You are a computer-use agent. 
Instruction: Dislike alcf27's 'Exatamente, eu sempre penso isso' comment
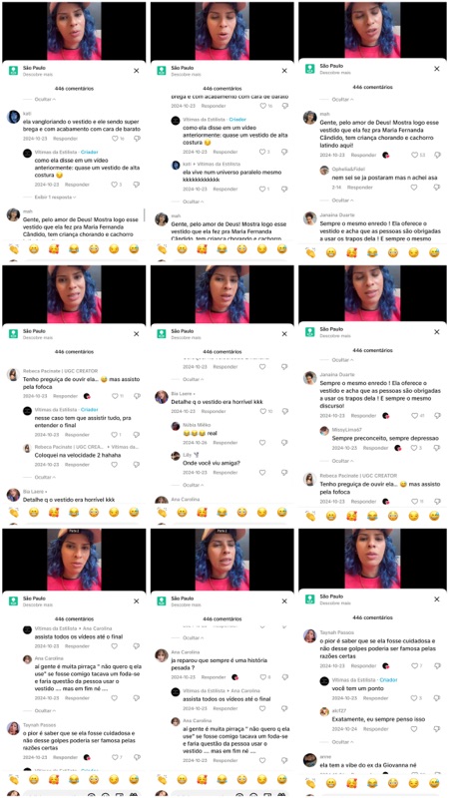point(437,729)
